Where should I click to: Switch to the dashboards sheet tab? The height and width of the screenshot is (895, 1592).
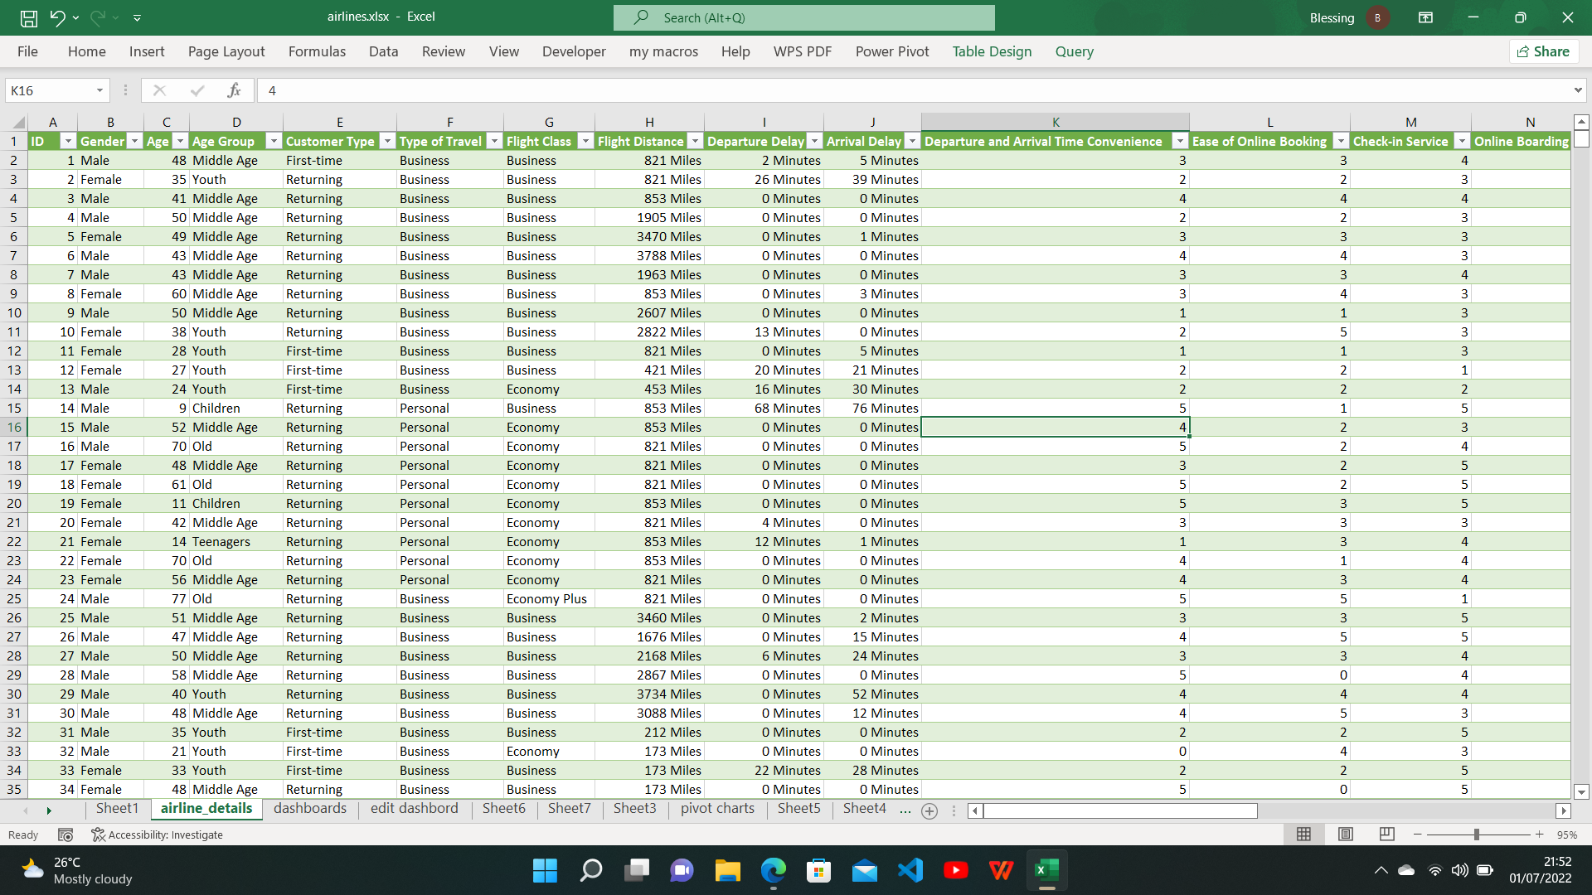pos(310,809)
